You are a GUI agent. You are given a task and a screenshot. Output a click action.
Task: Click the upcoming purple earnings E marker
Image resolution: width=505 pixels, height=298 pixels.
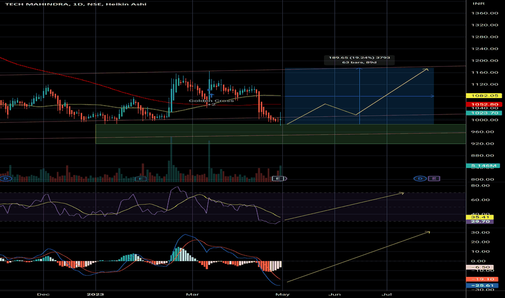[x=434, y=178]
